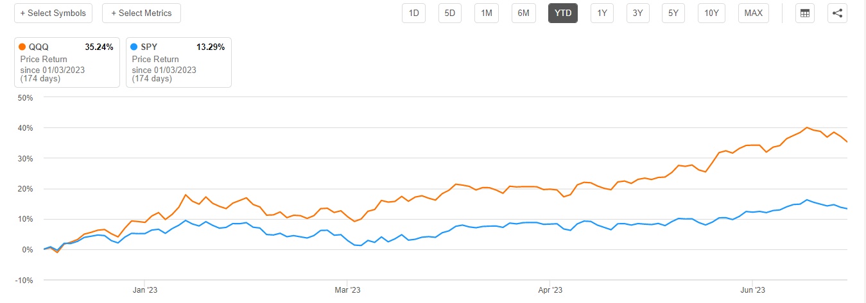The height and width of the screenshot is (303, 866).
Task: Open the table view icon
Action: click(804, 13)
